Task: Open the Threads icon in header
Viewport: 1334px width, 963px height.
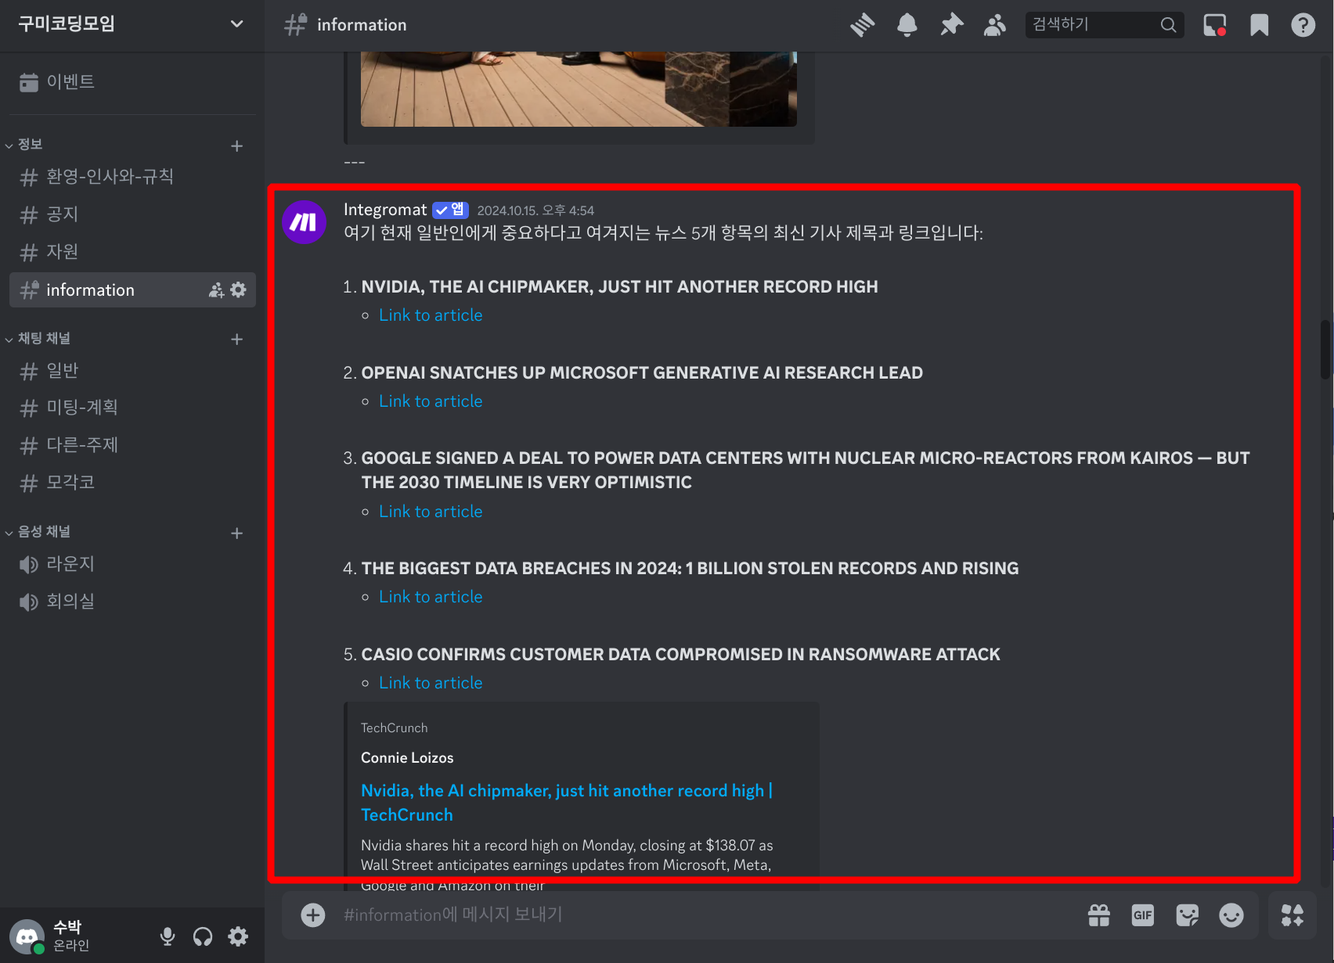Action: (x=862, y=25)
